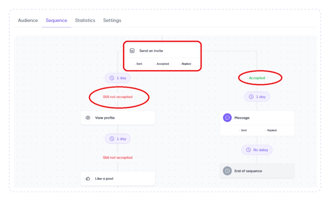Click the Replied stat under the Message node
The width and height of the screenshot is (330, 201).
(271, 130)
